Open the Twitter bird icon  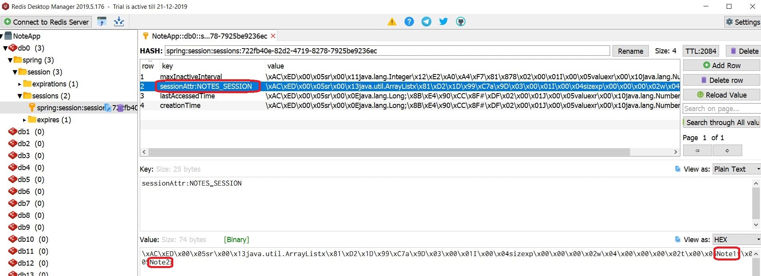click(x=444, y=22)
